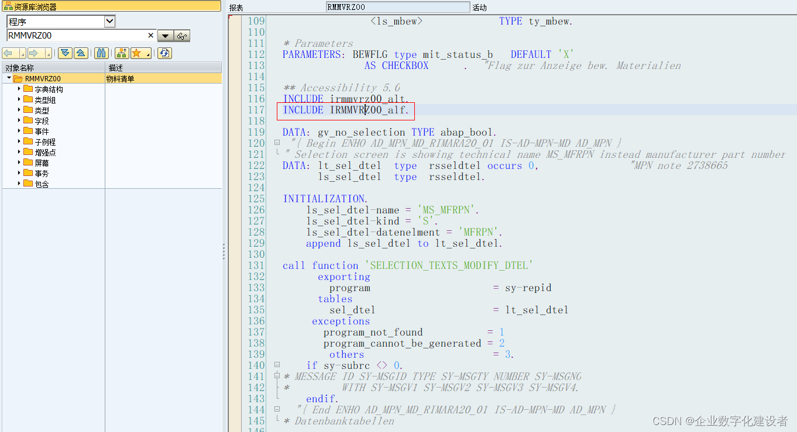Viewport: 797px width, 432px height.
Task: Refresh the repository tree with refresh icon
Action: point(164,53)
